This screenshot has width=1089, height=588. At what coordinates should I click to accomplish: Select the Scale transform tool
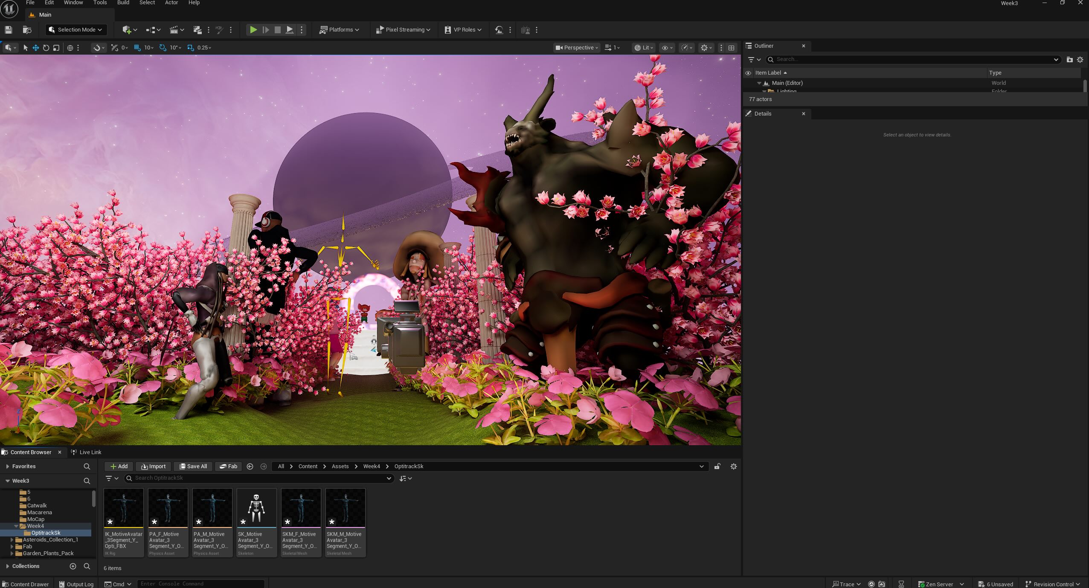pos(56,48)
